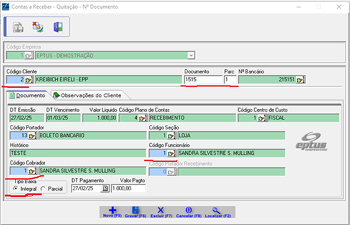Open the Código Portador lookup icon

[x=32, y=135]
